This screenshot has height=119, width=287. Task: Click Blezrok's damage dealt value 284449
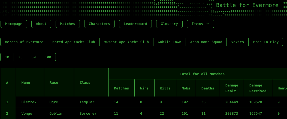tap(232, 102)
